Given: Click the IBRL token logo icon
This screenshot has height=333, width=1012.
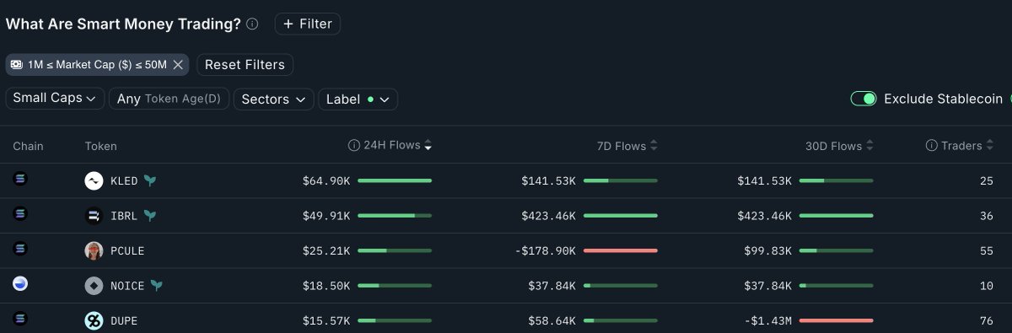Looking at the screenshot, I should pyautogui.click(x=94, y=216).
